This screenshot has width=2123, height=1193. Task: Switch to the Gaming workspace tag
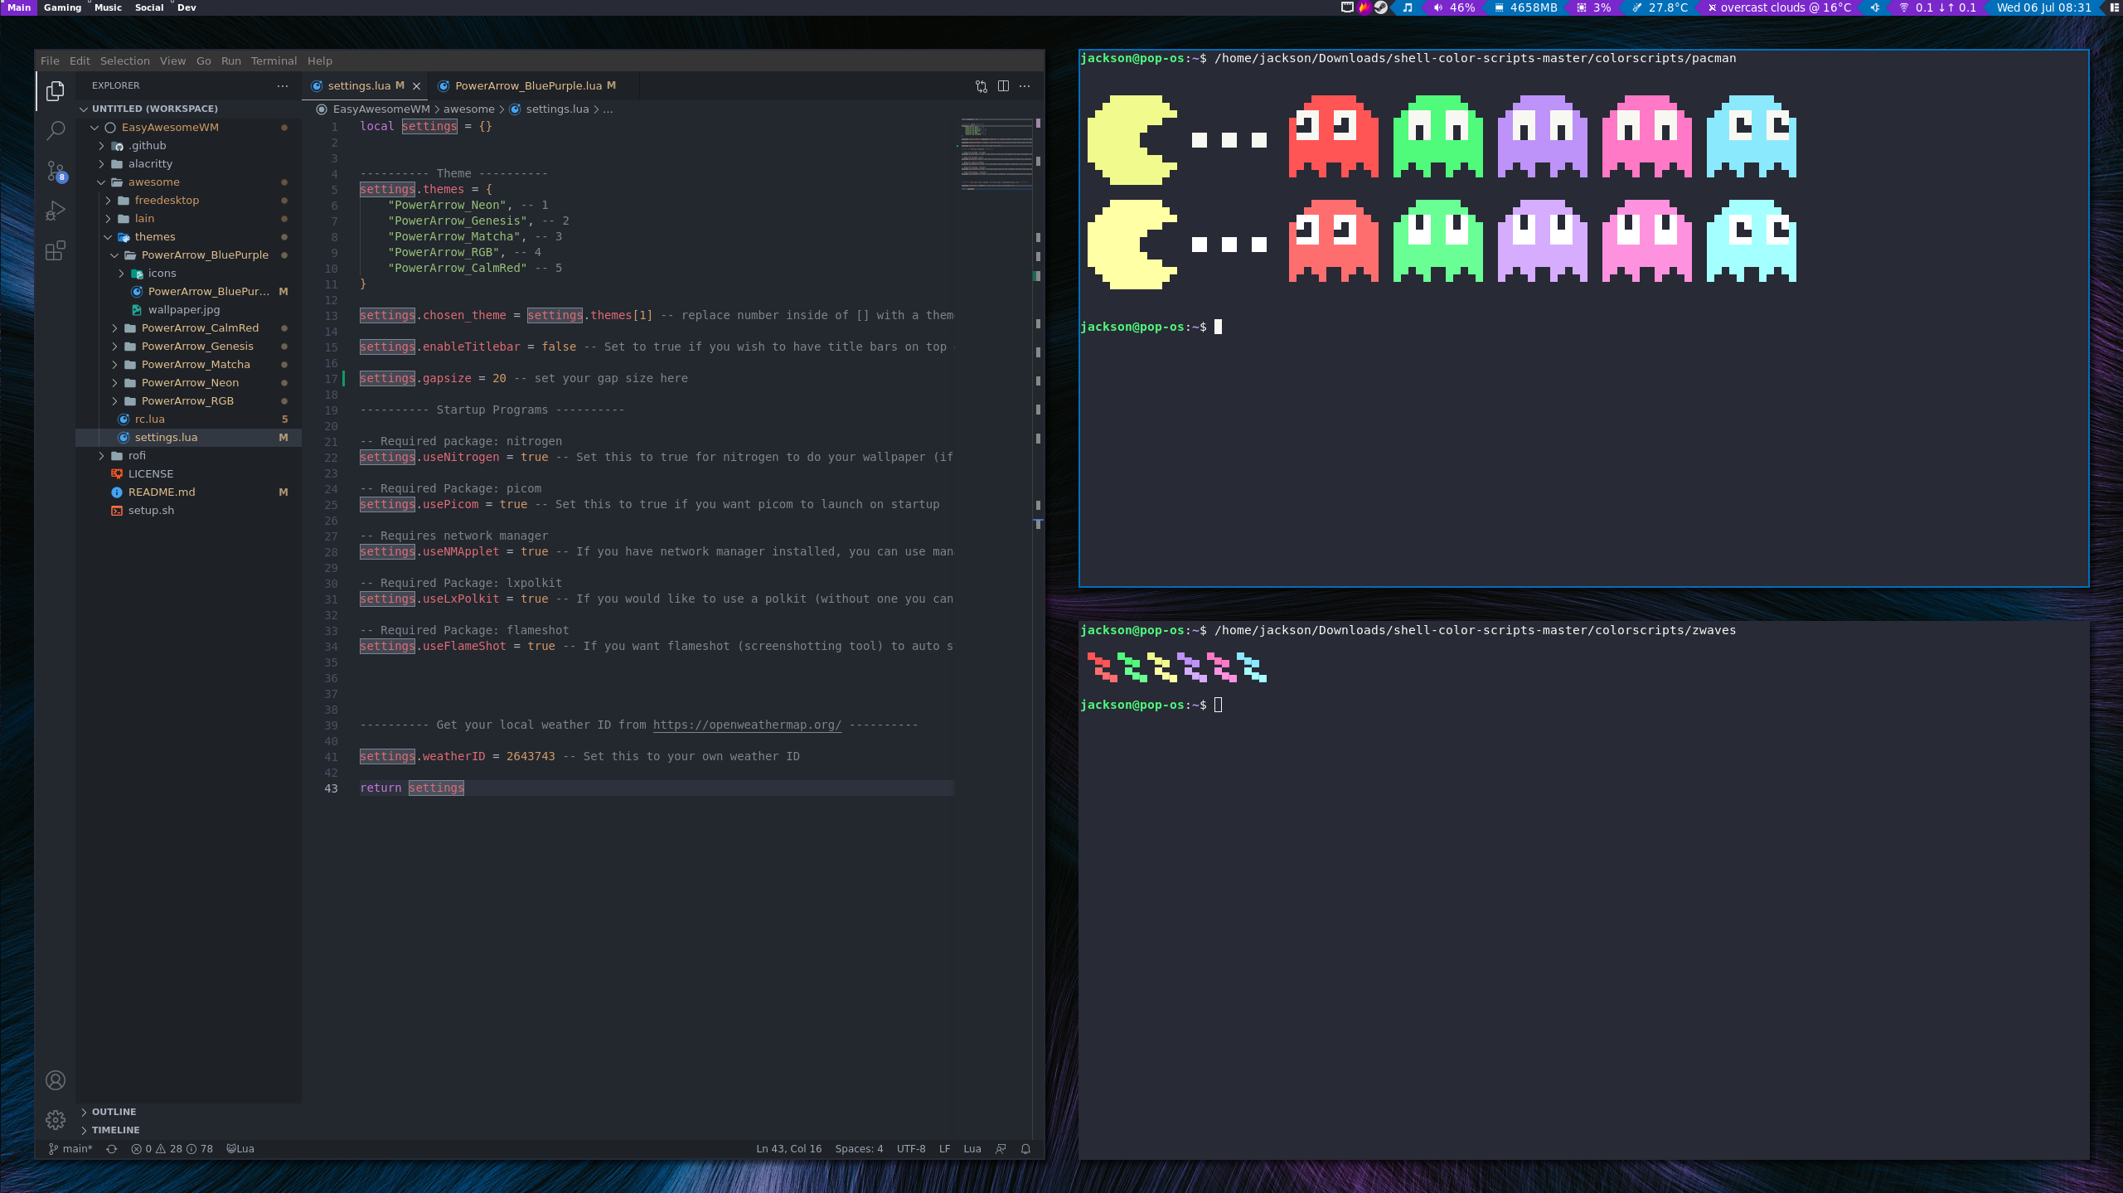click(x=62, y=7)
